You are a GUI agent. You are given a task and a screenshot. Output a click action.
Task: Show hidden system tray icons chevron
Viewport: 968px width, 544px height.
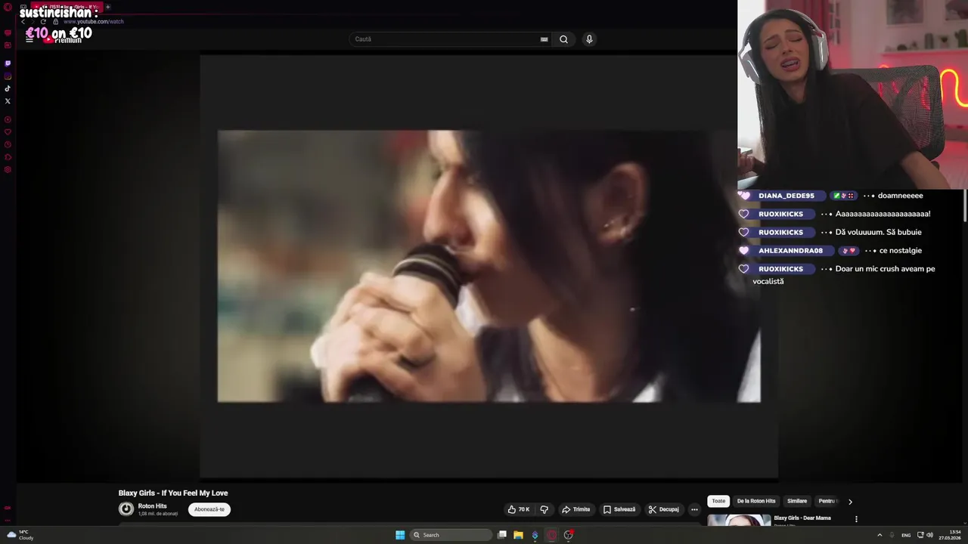pos(880,535)
